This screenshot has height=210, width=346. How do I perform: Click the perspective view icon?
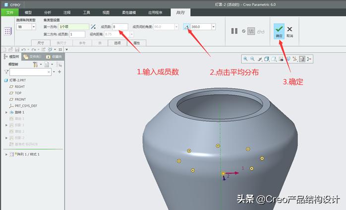(288, 59)
